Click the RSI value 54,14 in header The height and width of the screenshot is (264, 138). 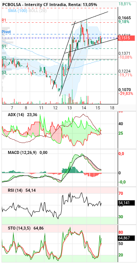pos(31,191)
